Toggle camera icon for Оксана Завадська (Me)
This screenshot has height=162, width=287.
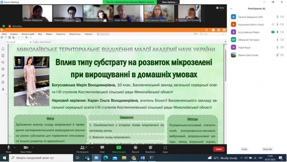click(282, 17)
